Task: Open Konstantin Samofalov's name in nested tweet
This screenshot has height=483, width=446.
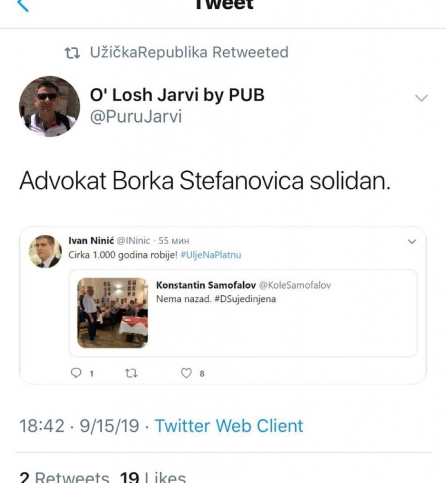Action: click(206, 285)
